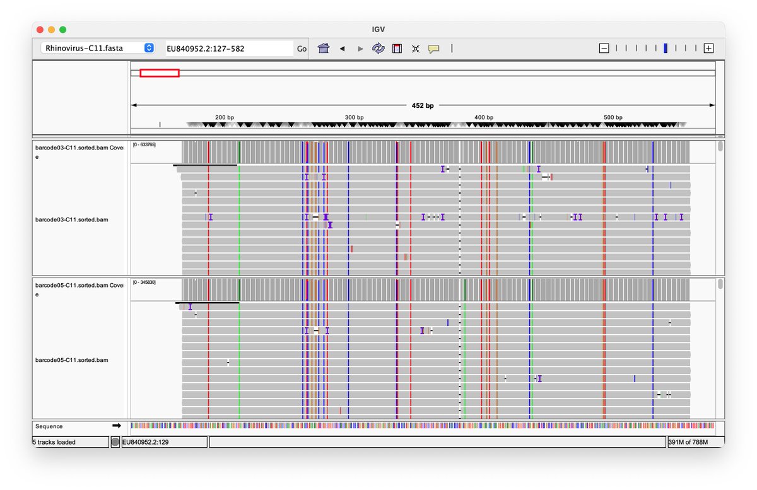Refresh the display with reload icon
This screenshot has width=757, height=490.
(x=378, y=49)
